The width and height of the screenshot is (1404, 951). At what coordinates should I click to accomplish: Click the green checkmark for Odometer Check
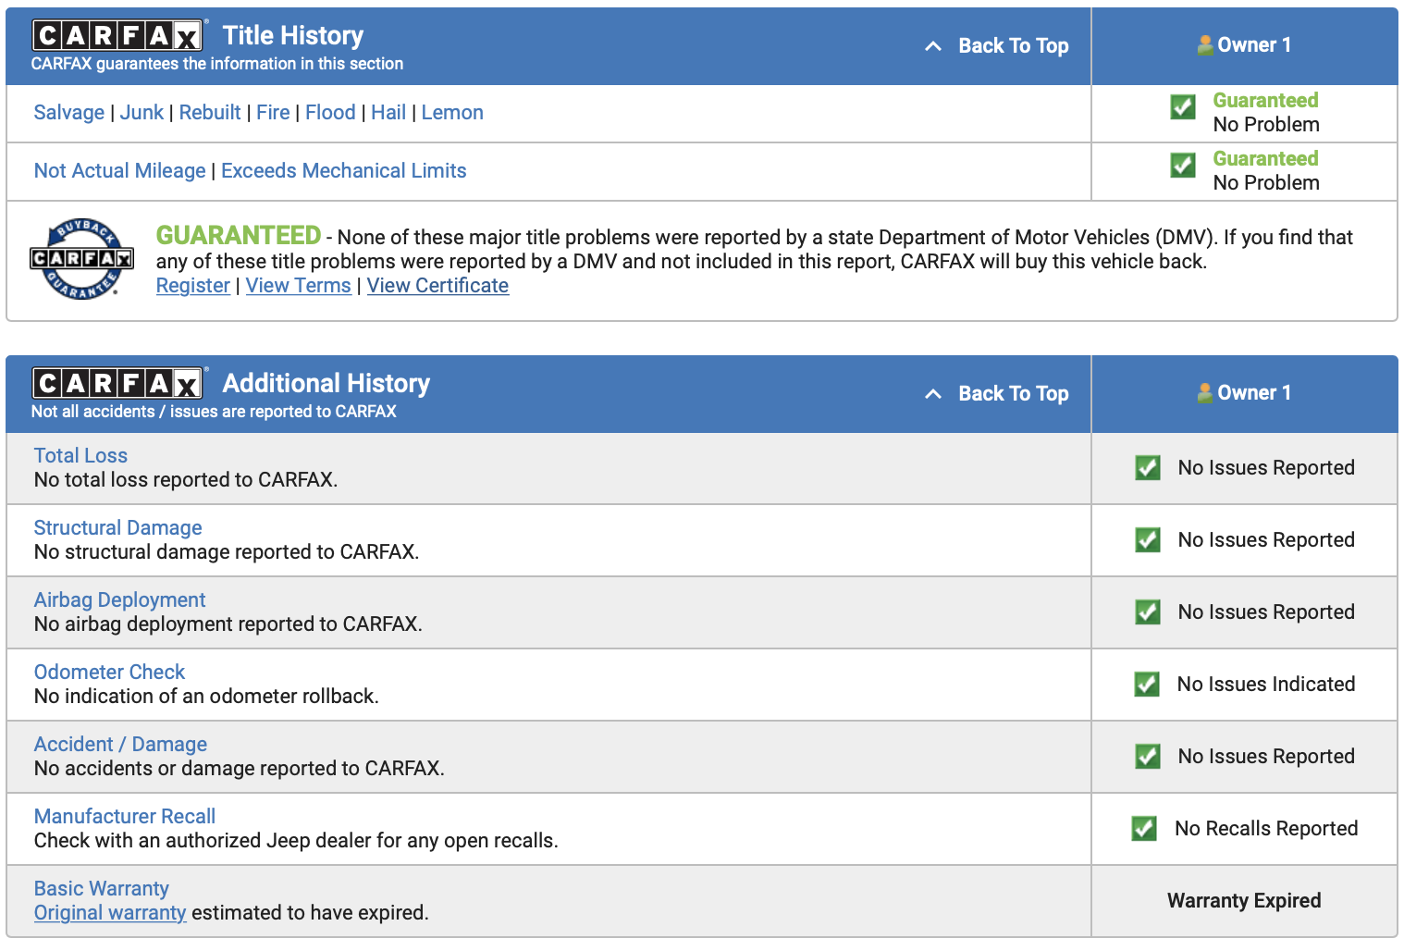click(1147, 685)
